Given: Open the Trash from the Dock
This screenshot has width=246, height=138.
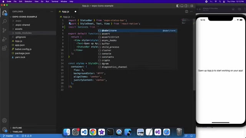Looking at the screenshot, I should click(179, 132).
